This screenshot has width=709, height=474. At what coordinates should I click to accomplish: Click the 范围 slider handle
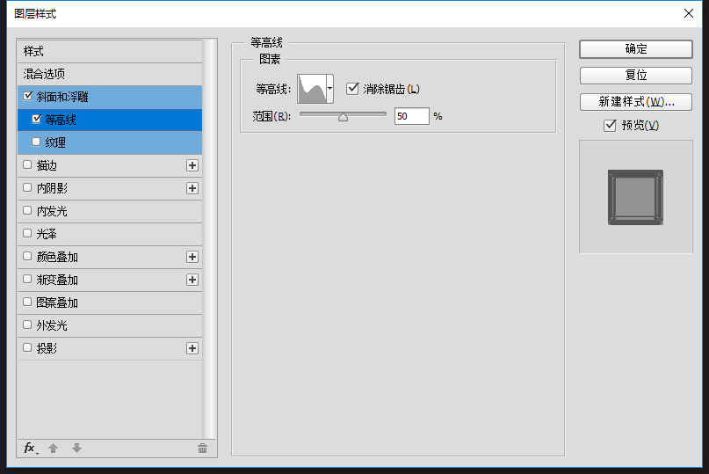pyautogui.click(x=344, y=117)
